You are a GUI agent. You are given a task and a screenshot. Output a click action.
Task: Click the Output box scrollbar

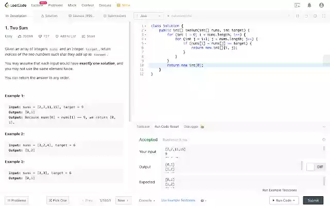pos(302,166)
